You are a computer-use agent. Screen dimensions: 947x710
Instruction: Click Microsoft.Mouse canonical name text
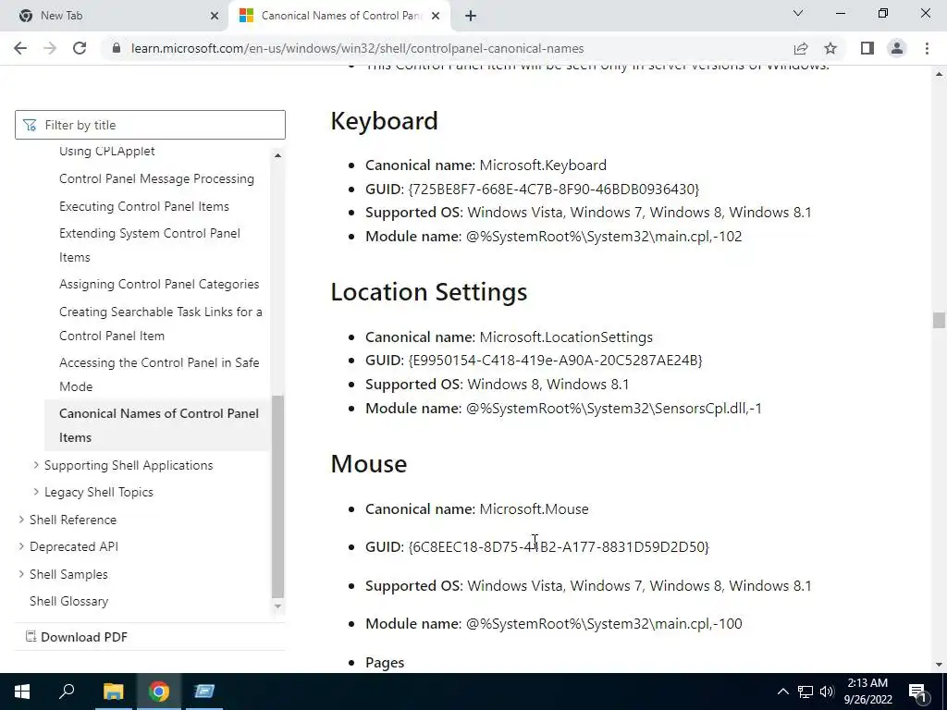click(534, 509)
